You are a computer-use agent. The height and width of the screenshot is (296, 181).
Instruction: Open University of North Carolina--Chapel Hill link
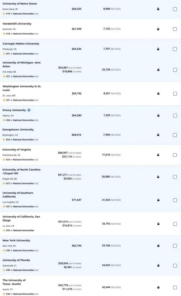pos(22,171)
